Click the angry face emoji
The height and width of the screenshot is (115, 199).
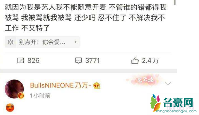point(10,108)
